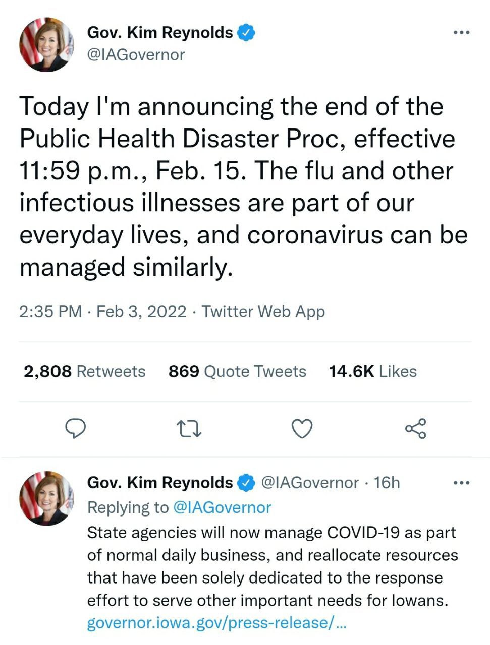The width and height of the screenshot is (490, 645).
Task: Click Gov. Kim Reynolds name in reply
Action: click(160, 483)
